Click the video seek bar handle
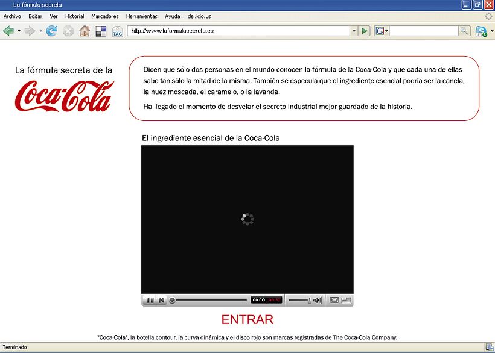Screen dimensions: 495x353 pos(172,300)
